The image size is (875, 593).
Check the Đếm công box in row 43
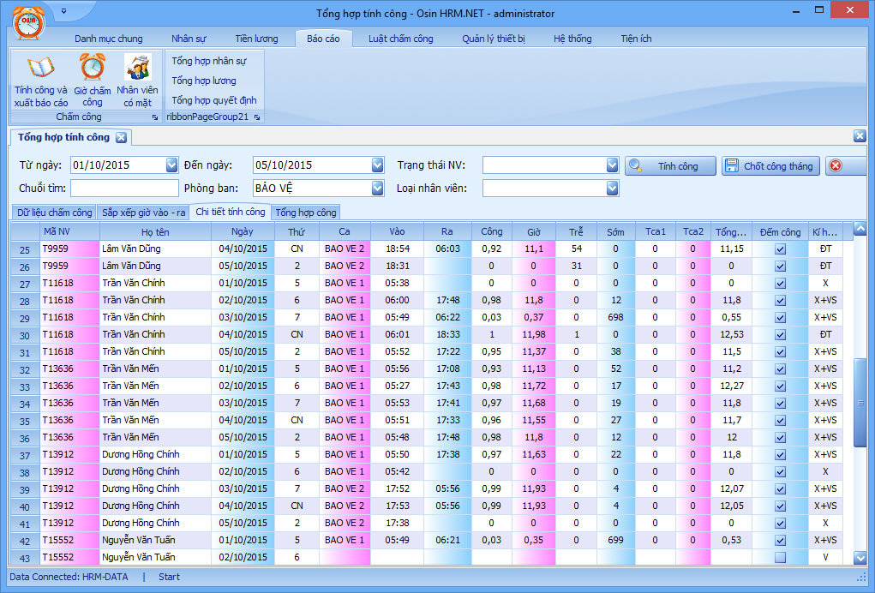pos(780,557)
